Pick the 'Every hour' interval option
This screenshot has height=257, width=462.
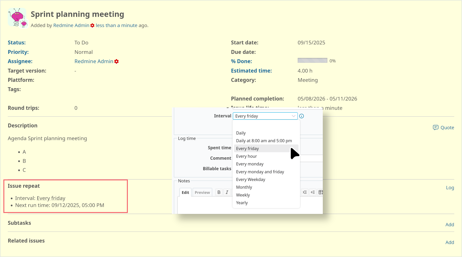pyautogui.click(x=266, y=156)
